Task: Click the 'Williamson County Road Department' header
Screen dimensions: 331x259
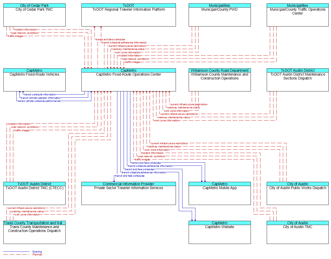Action: (220, 70)
